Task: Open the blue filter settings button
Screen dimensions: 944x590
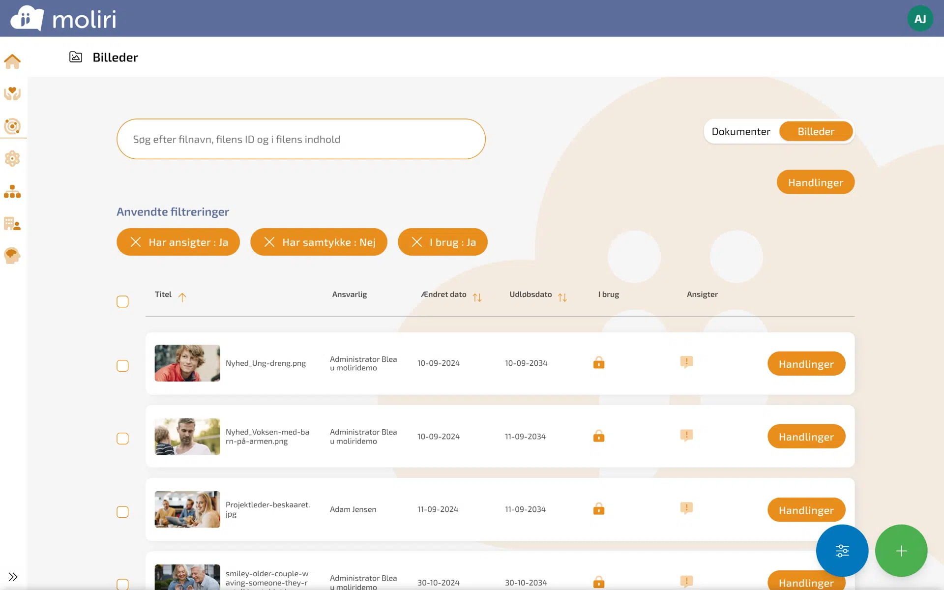Action: [x=842, y=551]
